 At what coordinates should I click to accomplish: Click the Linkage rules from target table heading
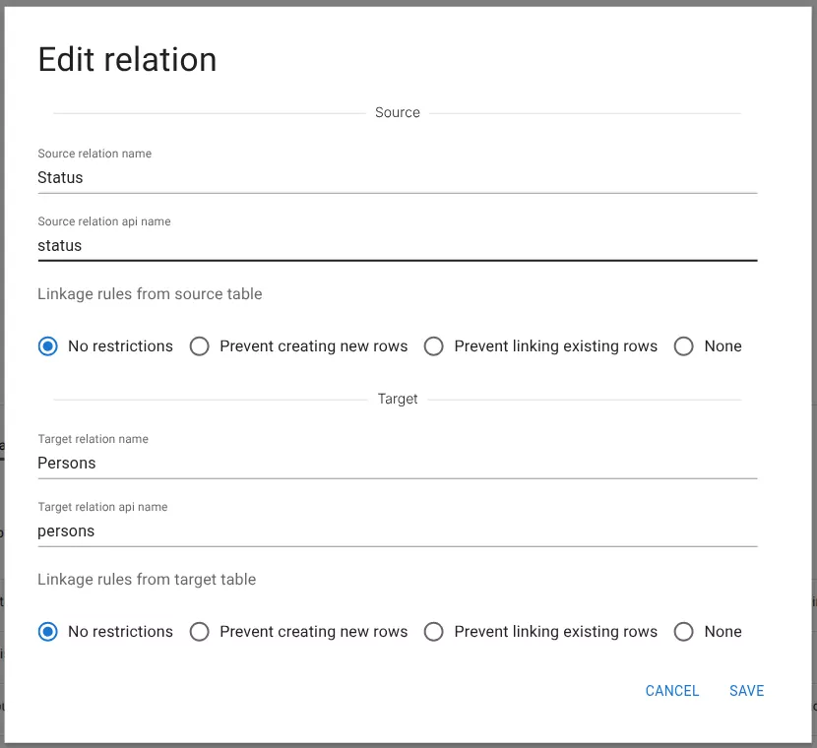coord(147,580)
